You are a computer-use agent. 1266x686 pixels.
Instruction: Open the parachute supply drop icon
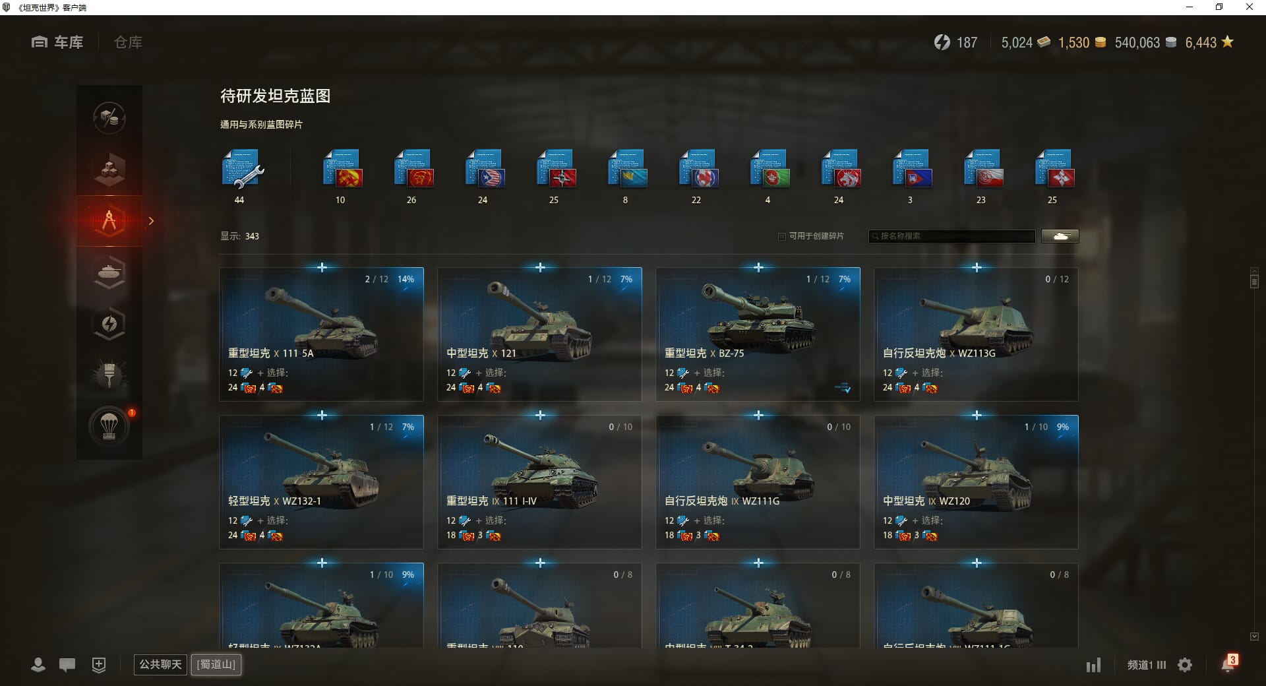109,426
